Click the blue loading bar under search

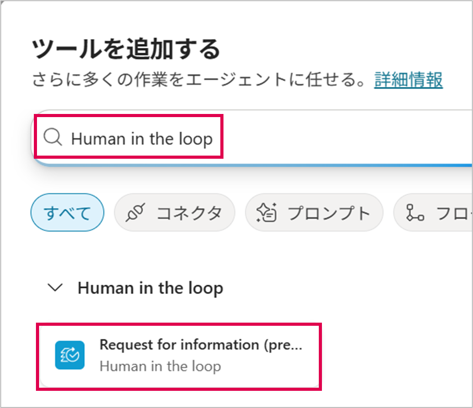pos(253,164)
